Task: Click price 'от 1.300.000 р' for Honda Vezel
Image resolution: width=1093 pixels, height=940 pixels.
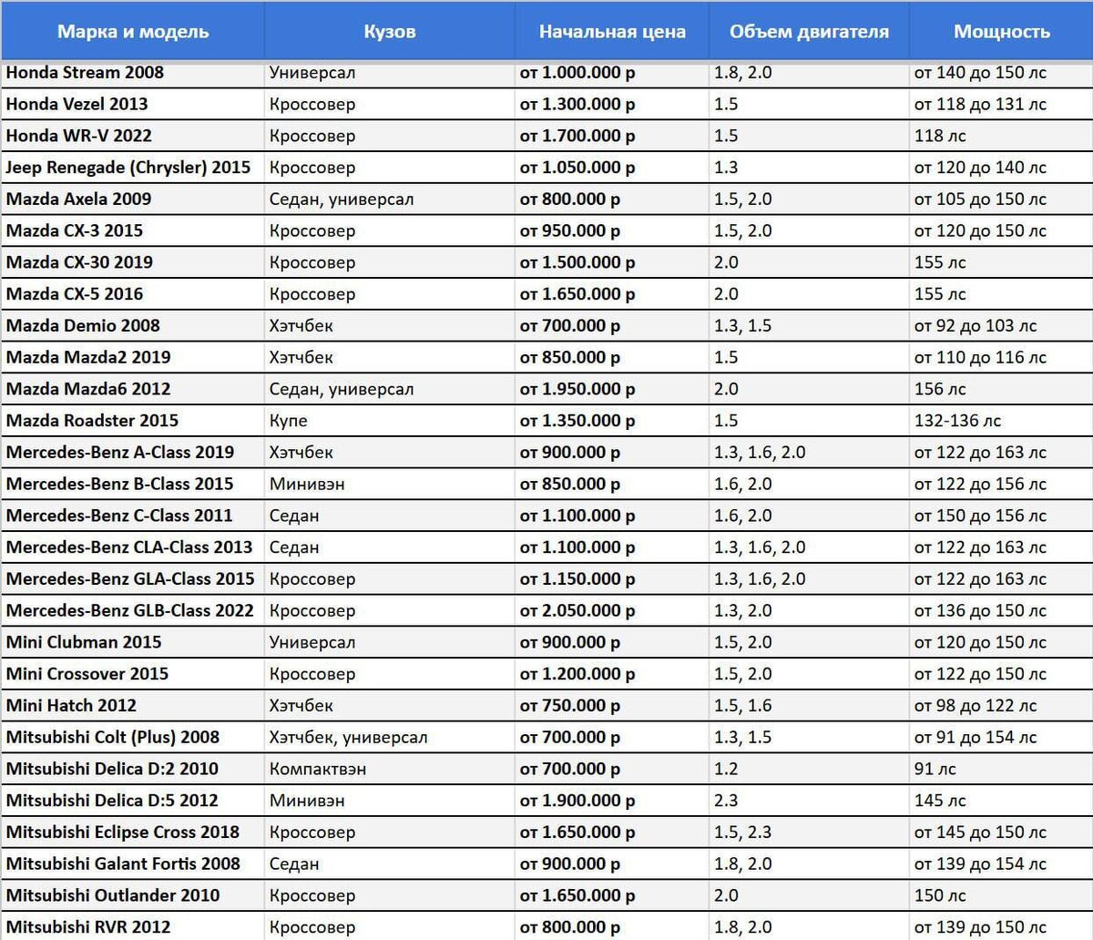Action: coord(612,104)
